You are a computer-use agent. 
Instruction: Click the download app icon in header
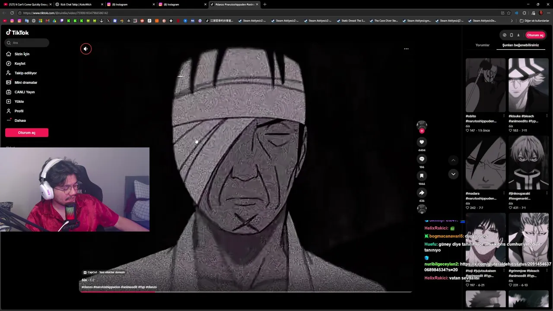click(518, 35)
